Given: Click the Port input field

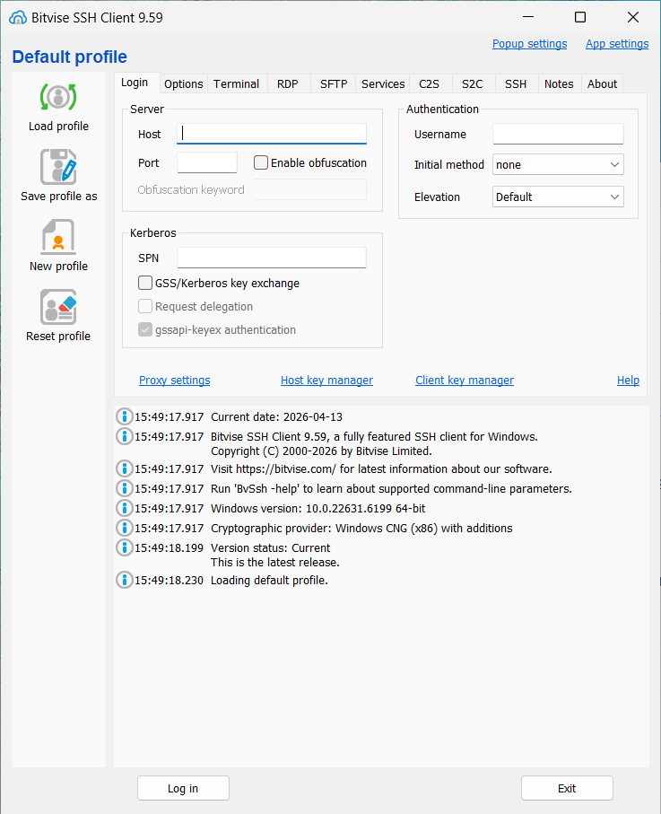Looking at the screenshot, I should coord(207,162).
